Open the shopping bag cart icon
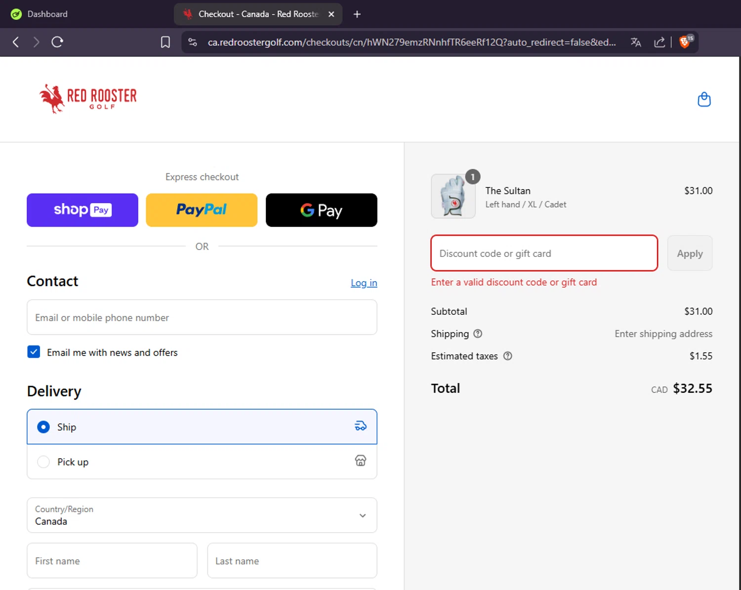This screenshot has height=590, width=741. [x=704, y=99]
